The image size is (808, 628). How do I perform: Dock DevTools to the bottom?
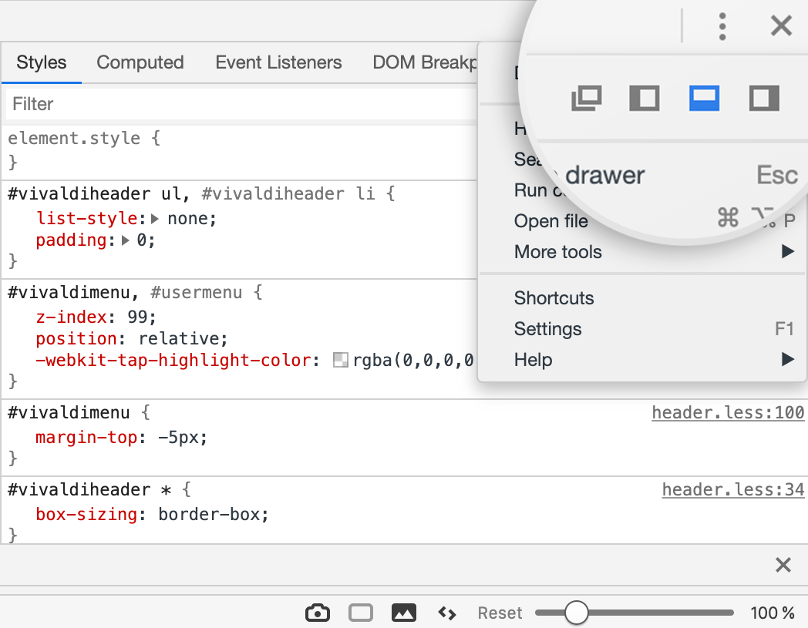(704, 98)
